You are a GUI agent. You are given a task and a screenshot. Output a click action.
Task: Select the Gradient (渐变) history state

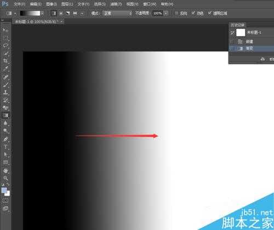(x=252, y=49)
